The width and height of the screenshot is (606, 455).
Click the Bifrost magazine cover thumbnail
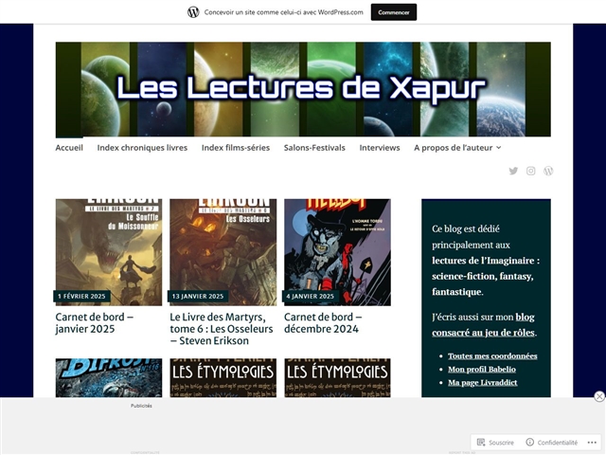click(109, 377)
